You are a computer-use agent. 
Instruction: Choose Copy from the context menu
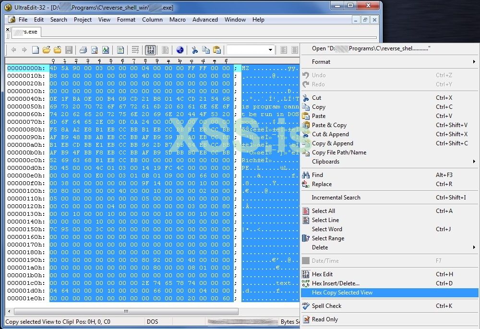pyautogui.click(x=390, y=107)
